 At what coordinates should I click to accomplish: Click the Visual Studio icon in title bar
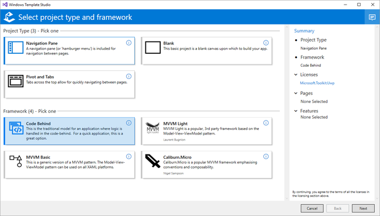5,5
